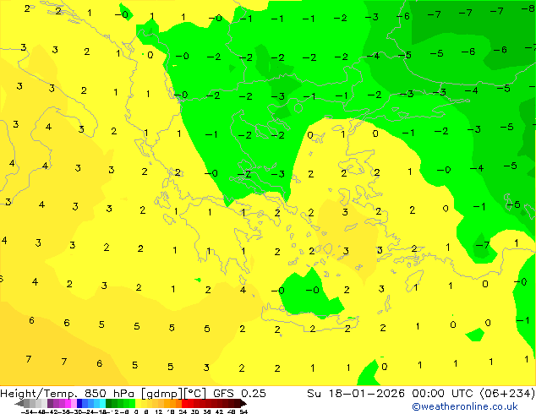Screen dimensions: 536x414
Task: Pick the orange swatch in the color scale
Action: click(173, 403)
